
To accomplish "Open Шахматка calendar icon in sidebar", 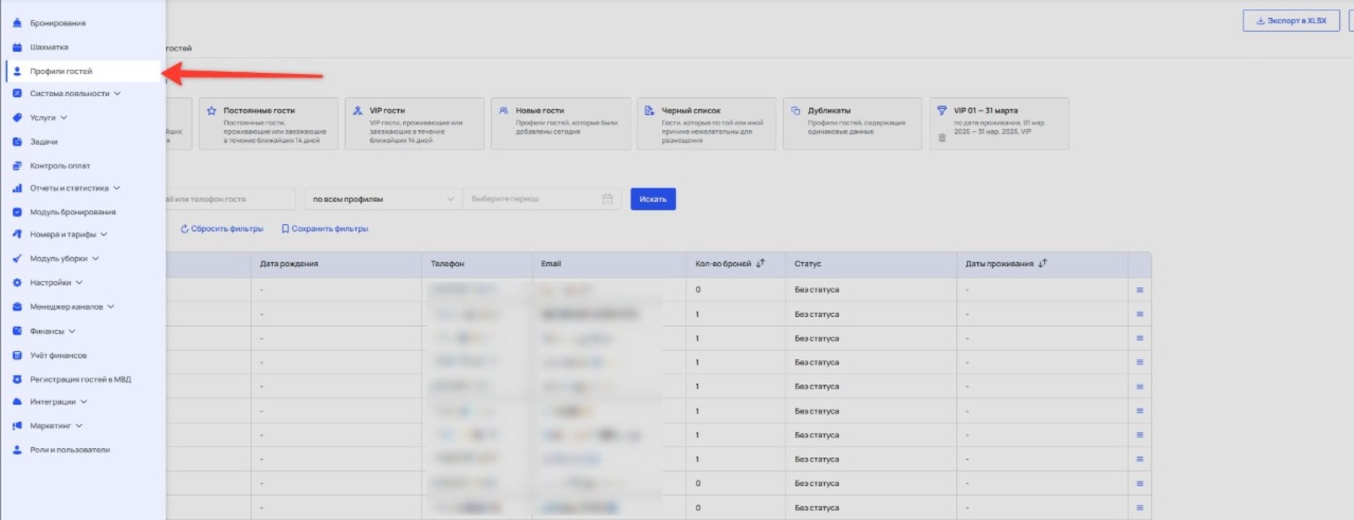I will point(17,47).
